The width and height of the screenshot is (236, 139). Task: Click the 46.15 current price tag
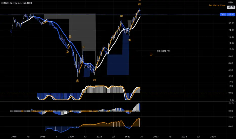coord(231,14)
